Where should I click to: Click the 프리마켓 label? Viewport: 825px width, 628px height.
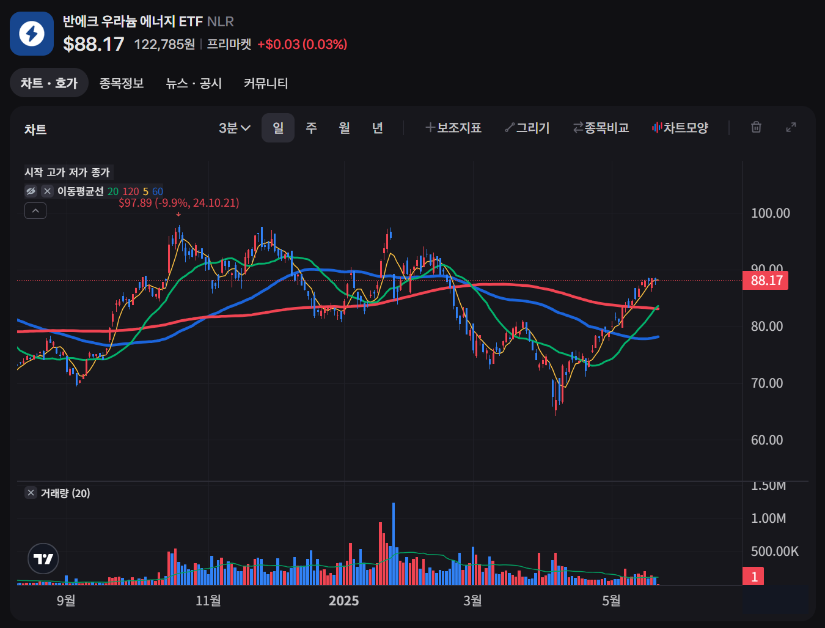point(229,44)
